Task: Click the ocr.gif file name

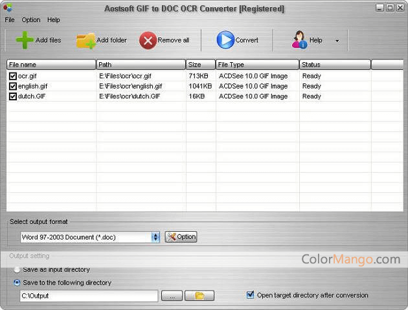Action: (27, 76)
